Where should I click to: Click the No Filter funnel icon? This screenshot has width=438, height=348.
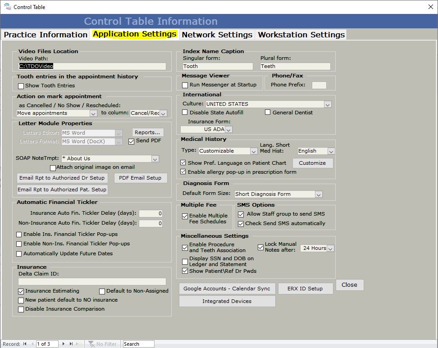click(91, 344)
